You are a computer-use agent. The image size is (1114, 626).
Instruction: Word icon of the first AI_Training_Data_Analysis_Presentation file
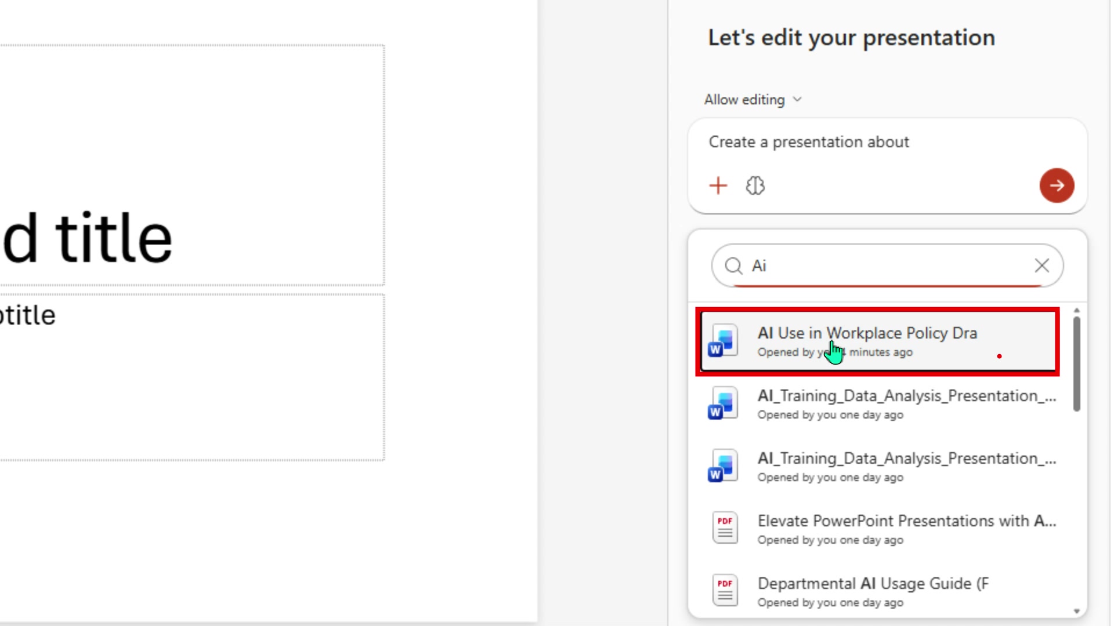723,403
